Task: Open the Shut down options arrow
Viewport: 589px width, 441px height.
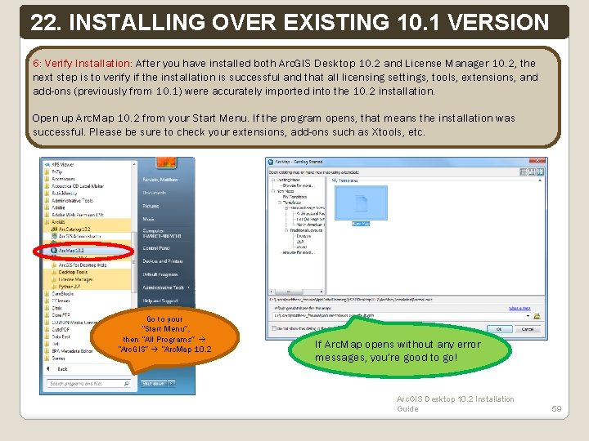Action: pyautogui.click(x=171, y=384)
